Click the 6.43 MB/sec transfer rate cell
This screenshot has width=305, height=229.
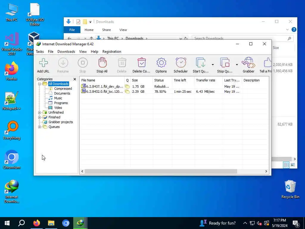[x=205, y=92]
